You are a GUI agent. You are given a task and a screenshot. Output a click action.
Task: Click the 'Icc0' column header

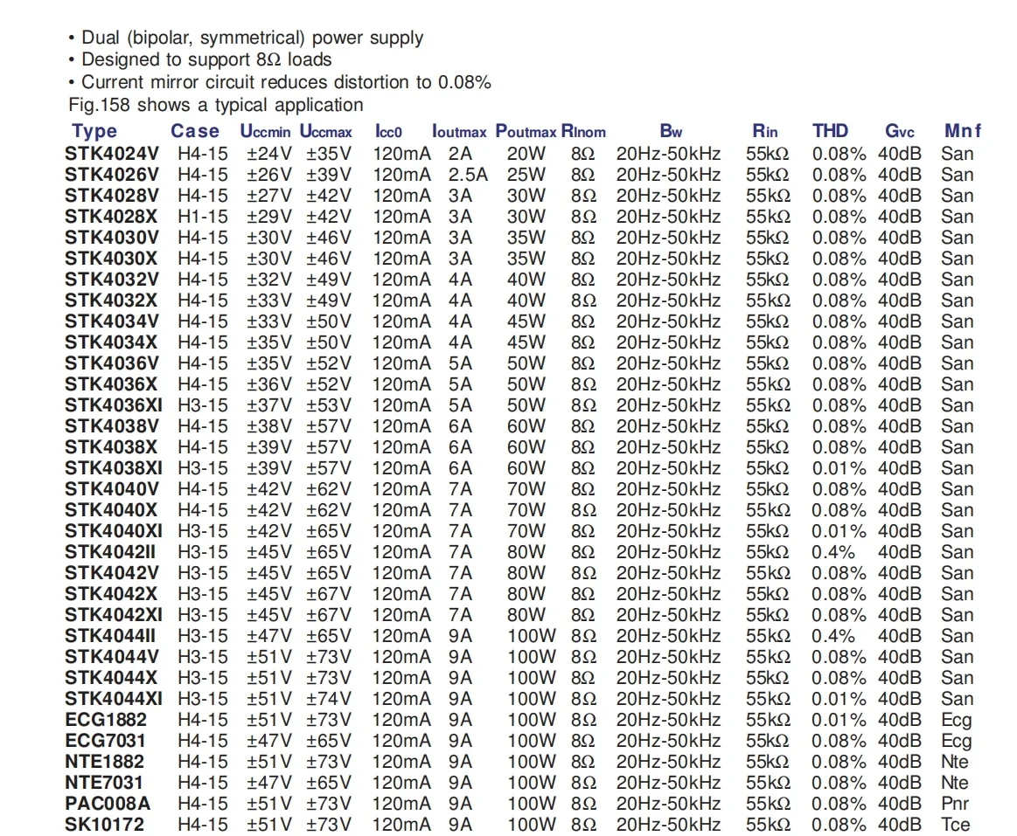pos(388,132)
